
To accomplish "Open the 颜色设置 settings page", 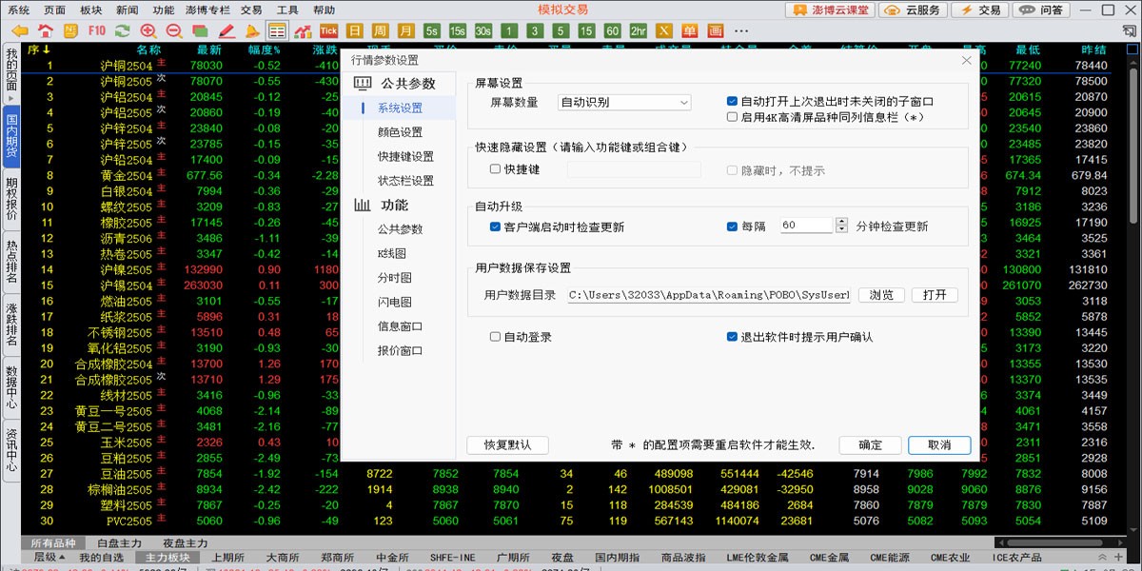I will 400,132.
